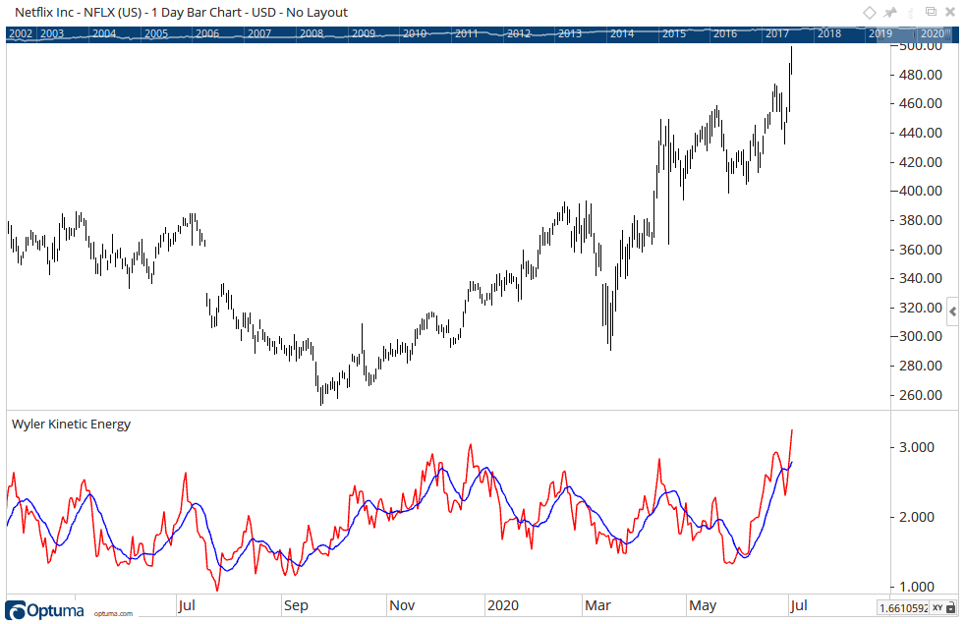The height and width of the screenshot is (624, 965).
Task: Click the 1.6610592 scale value field
Action: click(903, 608)
